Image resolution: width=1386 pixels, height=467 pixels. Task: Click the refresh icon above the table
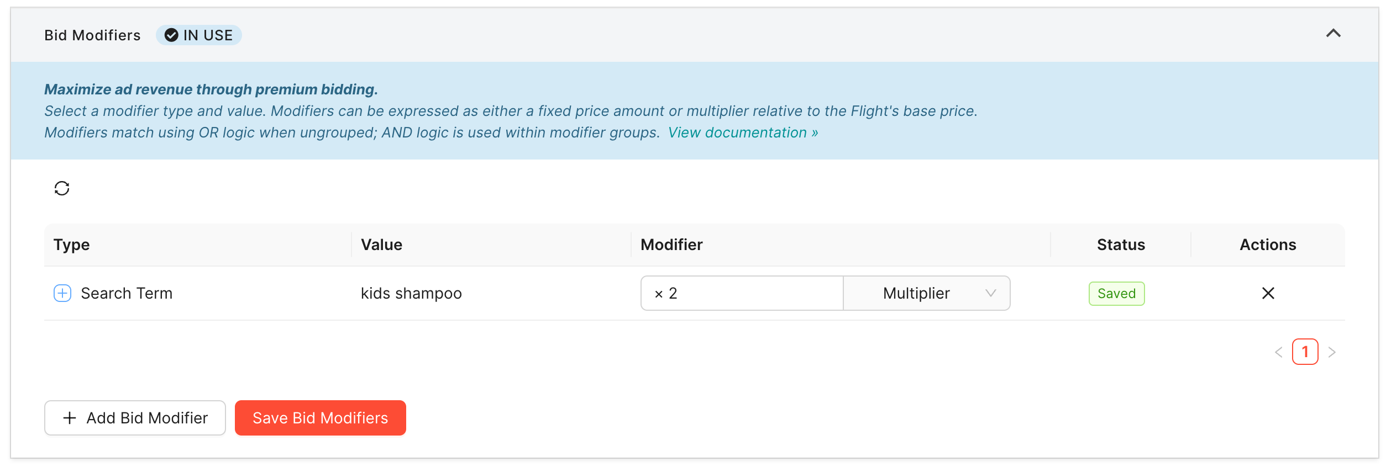(62, 189)
